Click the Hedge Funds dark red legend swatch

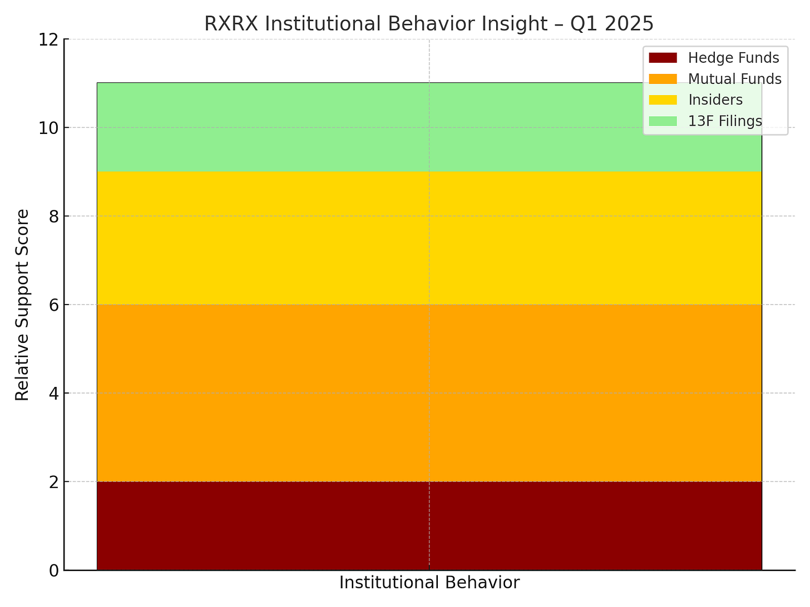[663, 58]
